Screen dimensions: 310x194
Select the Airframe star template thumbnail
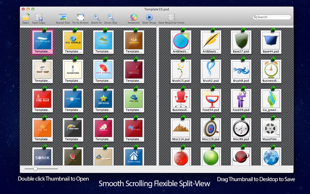103,100
